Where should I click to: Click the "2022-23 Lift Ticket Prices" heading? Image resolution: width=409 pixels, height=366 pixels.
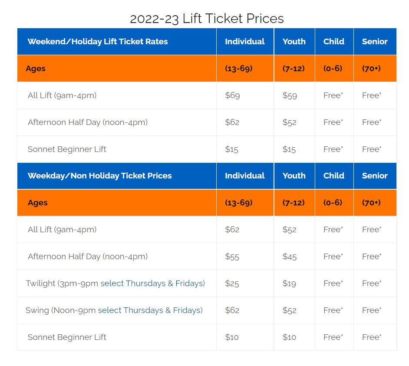[x=207, y=19]
